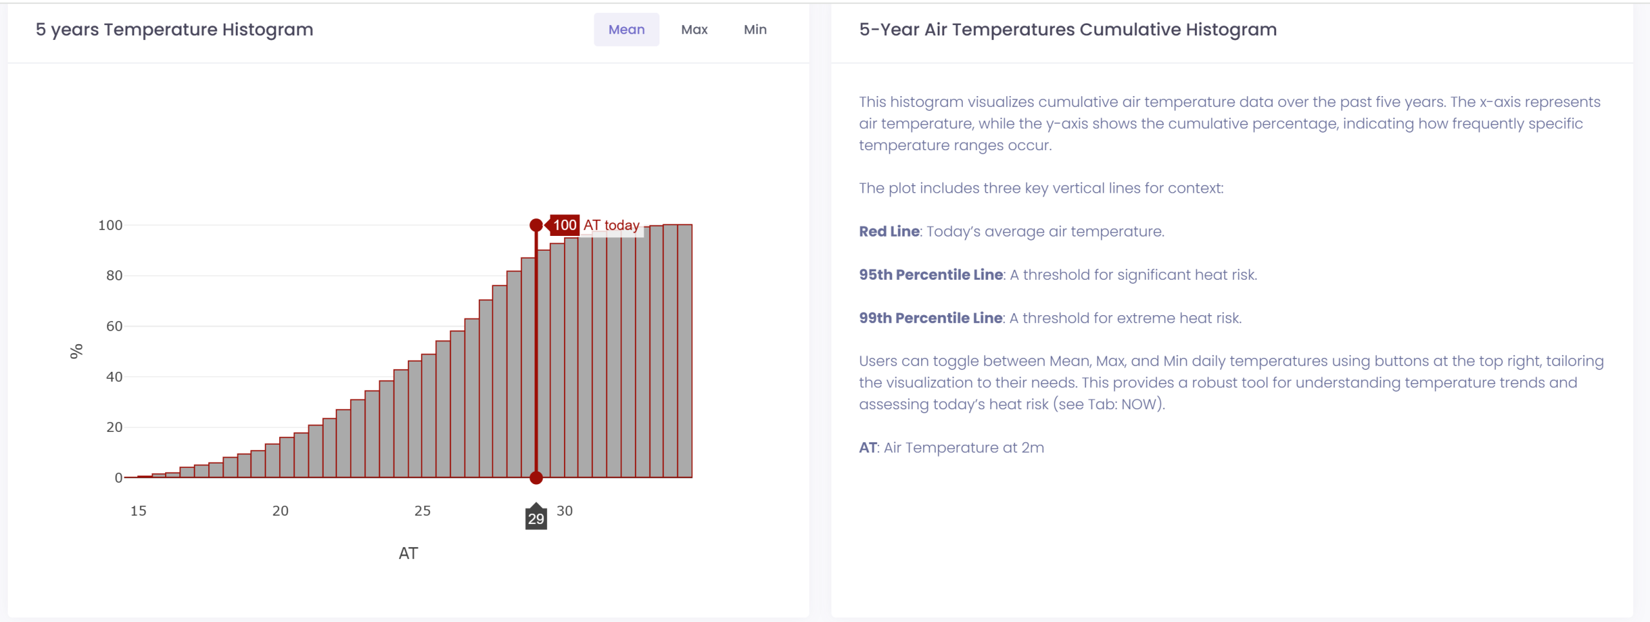Click the 99th Percentile Line bold text

click(x=931, y=318)
